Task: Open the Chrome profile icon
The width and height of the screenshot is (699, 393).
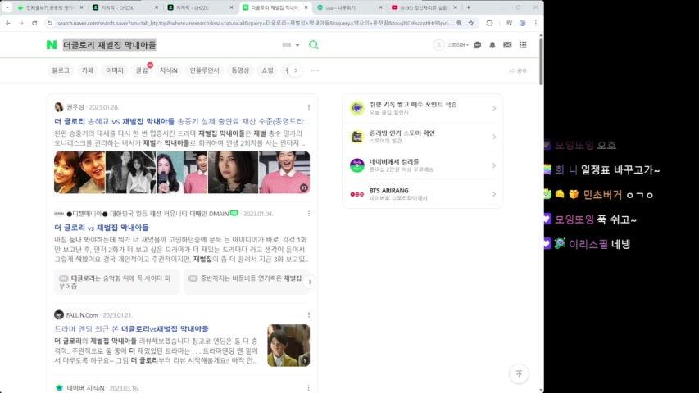Action: [523, 23]
